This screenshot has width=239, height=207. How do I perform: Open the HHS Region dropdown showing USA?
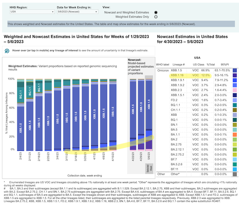32,12
